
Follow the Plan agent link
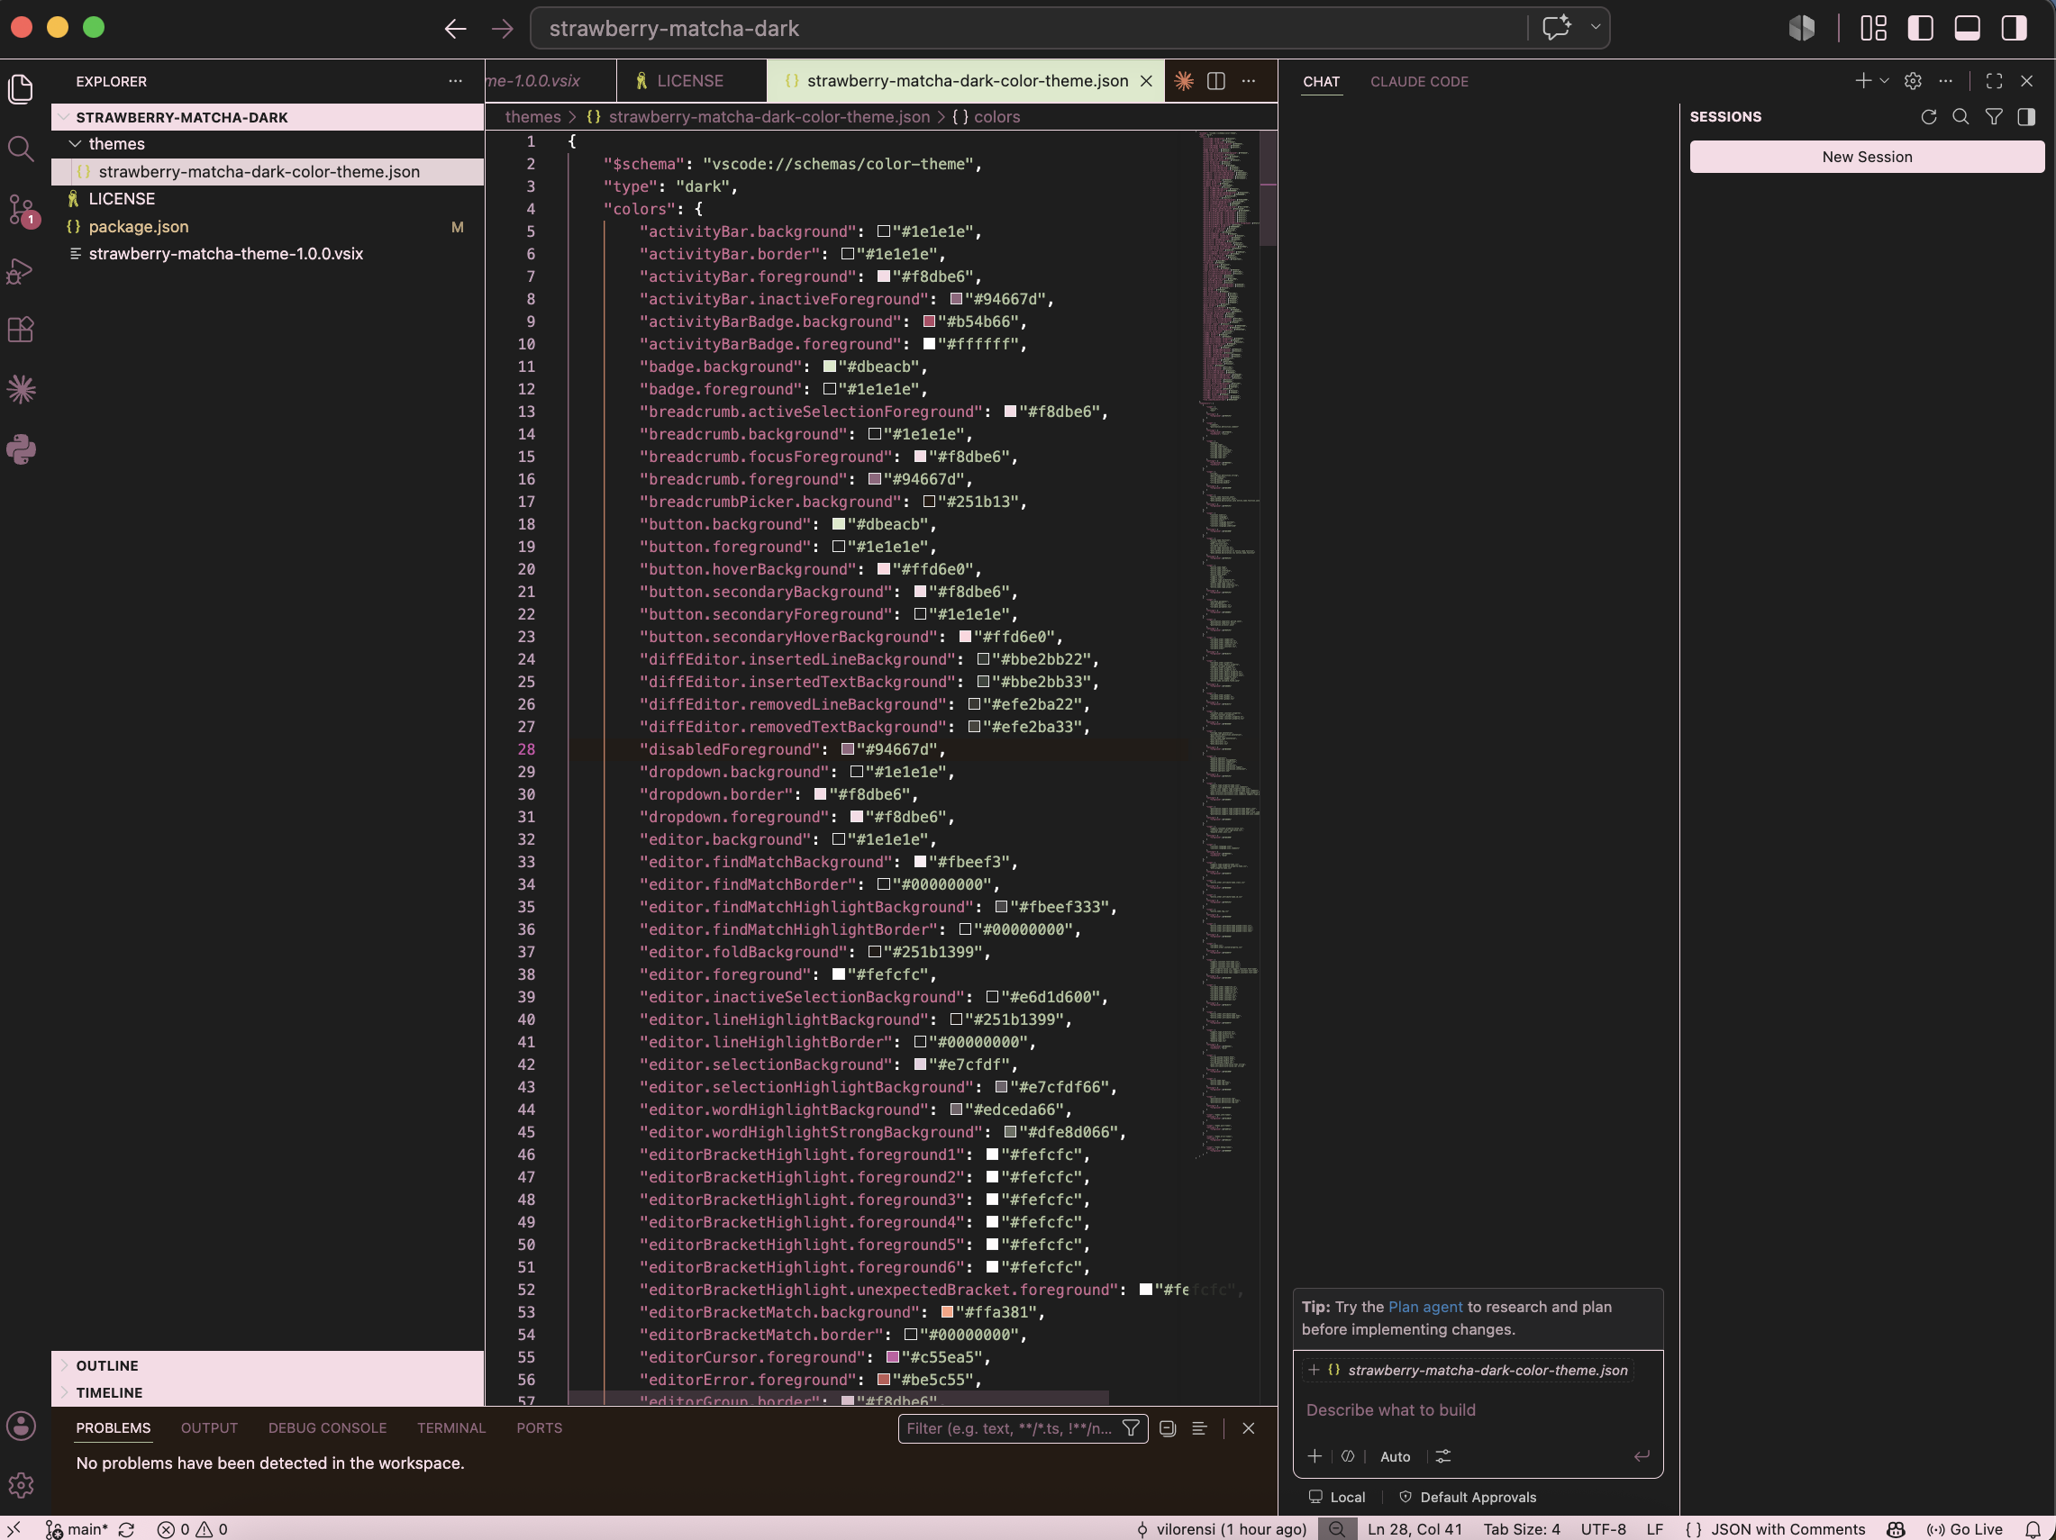pyautogui.click(x=1425, y=1307)
